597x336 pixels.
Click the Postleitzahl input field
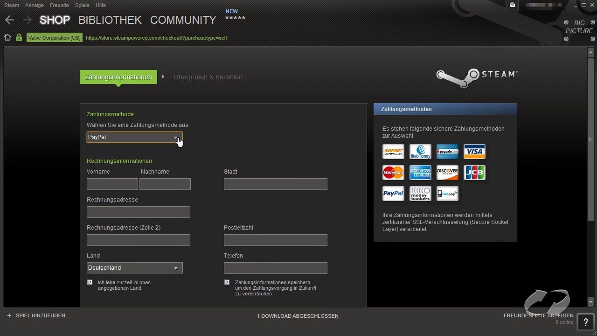tap(276, 240)
